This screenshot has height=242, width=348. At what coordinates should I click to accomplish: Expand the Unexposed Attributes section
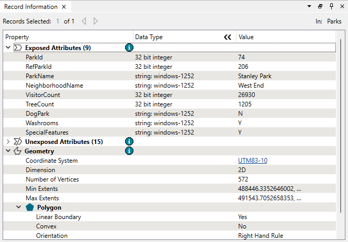click(x=8, y=141)
